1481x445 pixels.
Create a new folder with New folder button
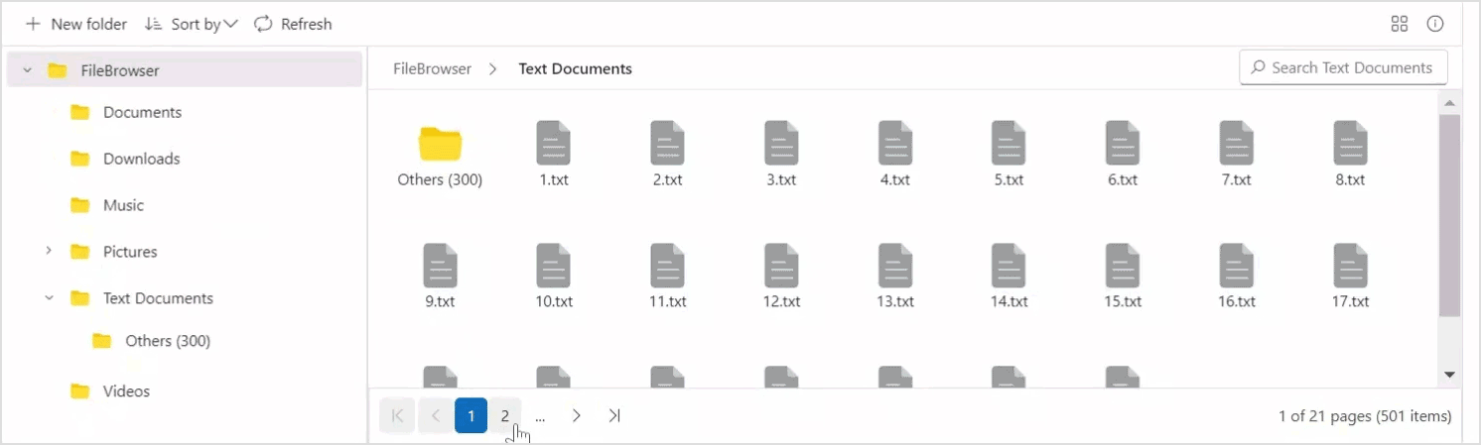(76, 24)
